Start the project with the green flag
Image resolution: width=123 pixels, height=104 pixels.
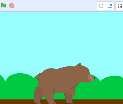(3, 6)
